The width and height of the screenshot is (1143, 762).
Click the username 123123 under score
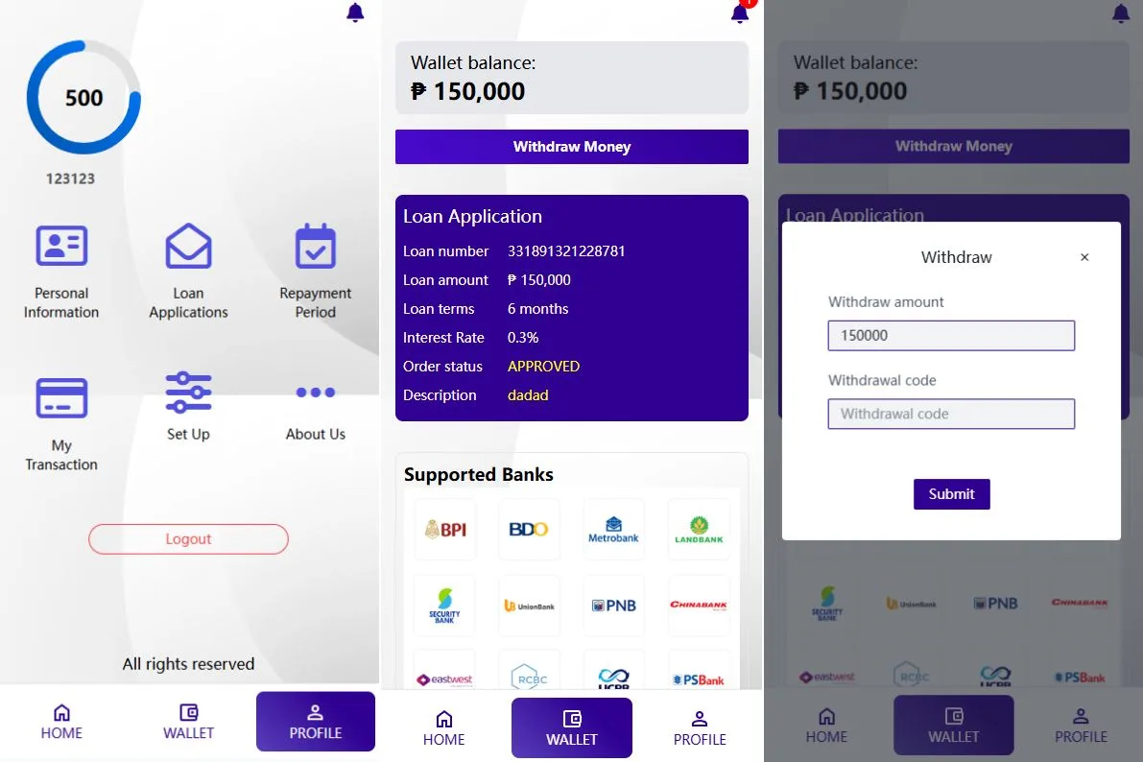point(71,179)
